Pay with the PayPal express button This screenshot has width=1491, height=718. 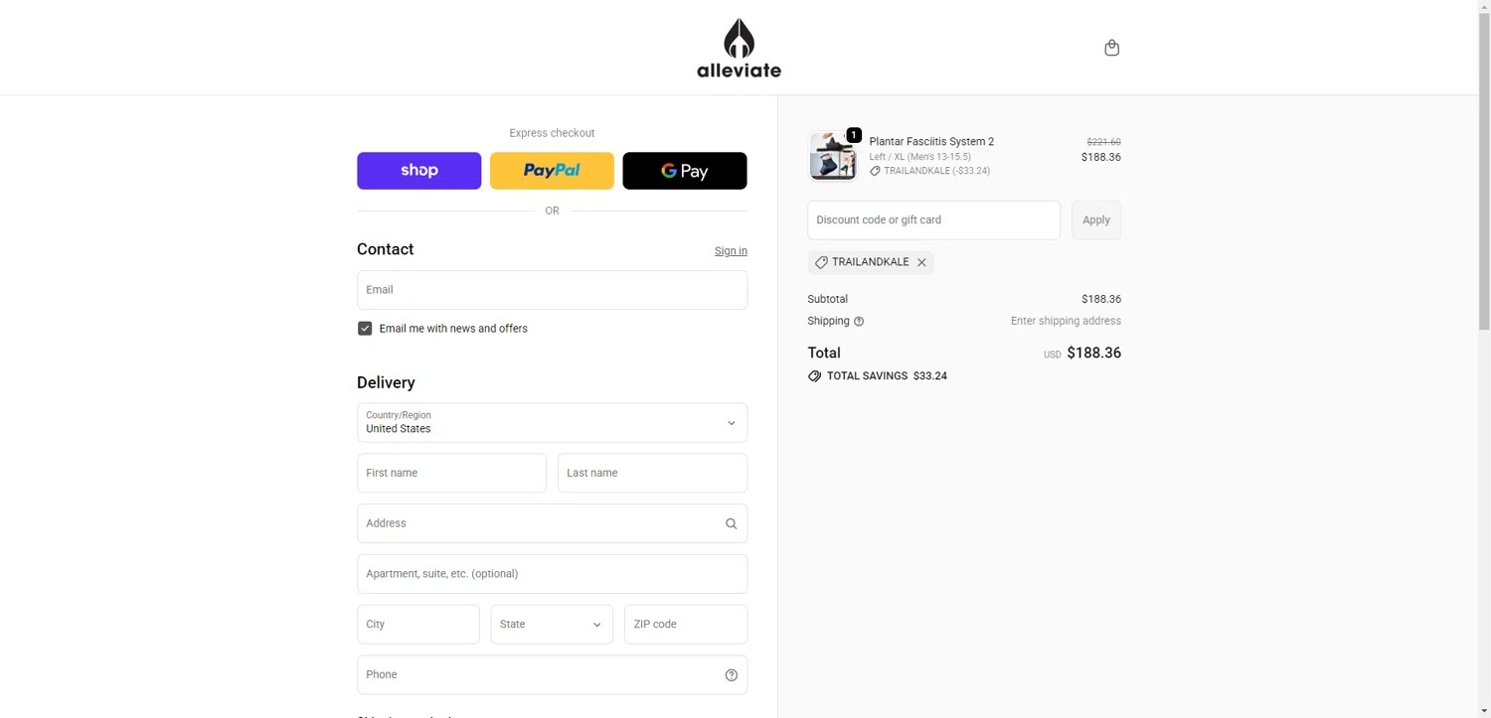click(x=552, y=171)
